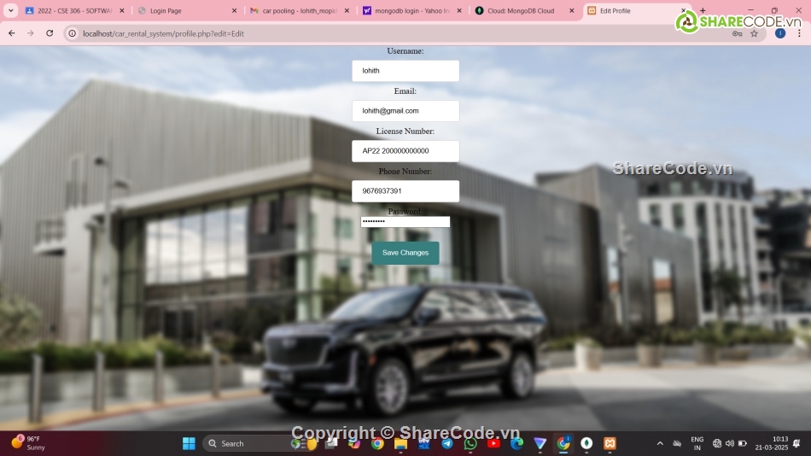This screenshot has height=456, width=811.
Task: Open the Cloud: MongoDB Cloud tab
Action: click(519, 11)
